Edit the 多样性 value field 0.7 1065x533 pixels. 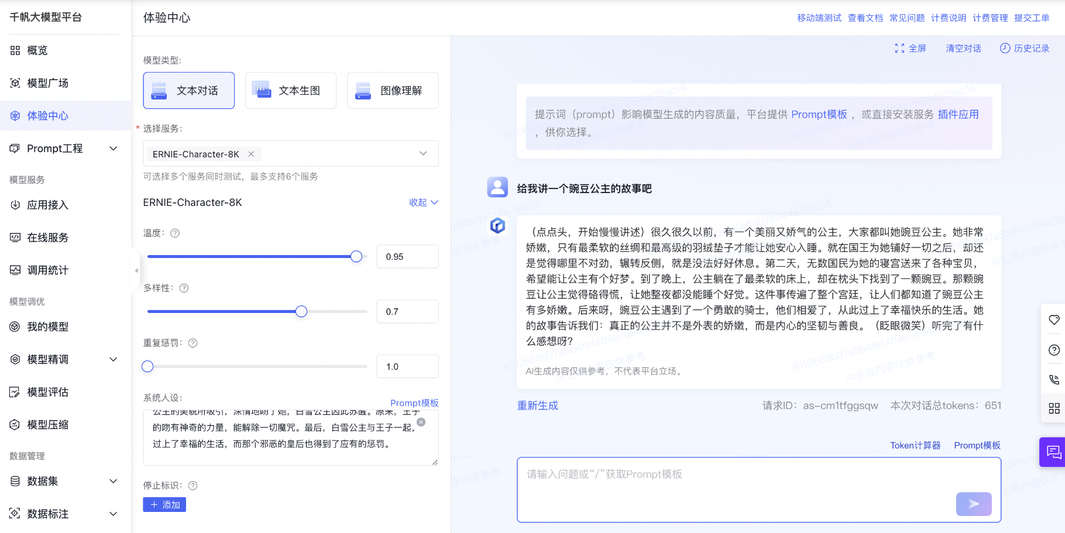[407, 311]
